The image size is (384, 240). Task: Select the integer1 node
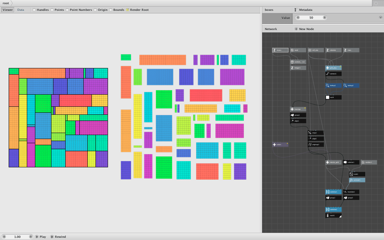pyautogui.click(x=298, y=68)
